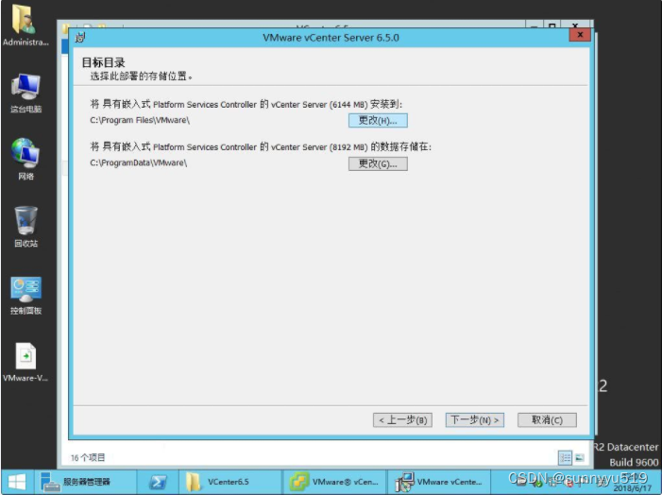Image resolution: width=662 pixels, height=495 pixels.
Task: Click the 选择此部署的存储位置 subtitle text
Action: [142, 77]
